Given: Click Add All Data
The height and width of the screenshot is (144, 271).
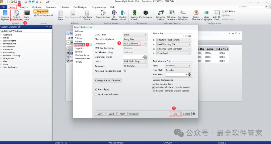Looking at the screenshot, I should click(217, 15).
